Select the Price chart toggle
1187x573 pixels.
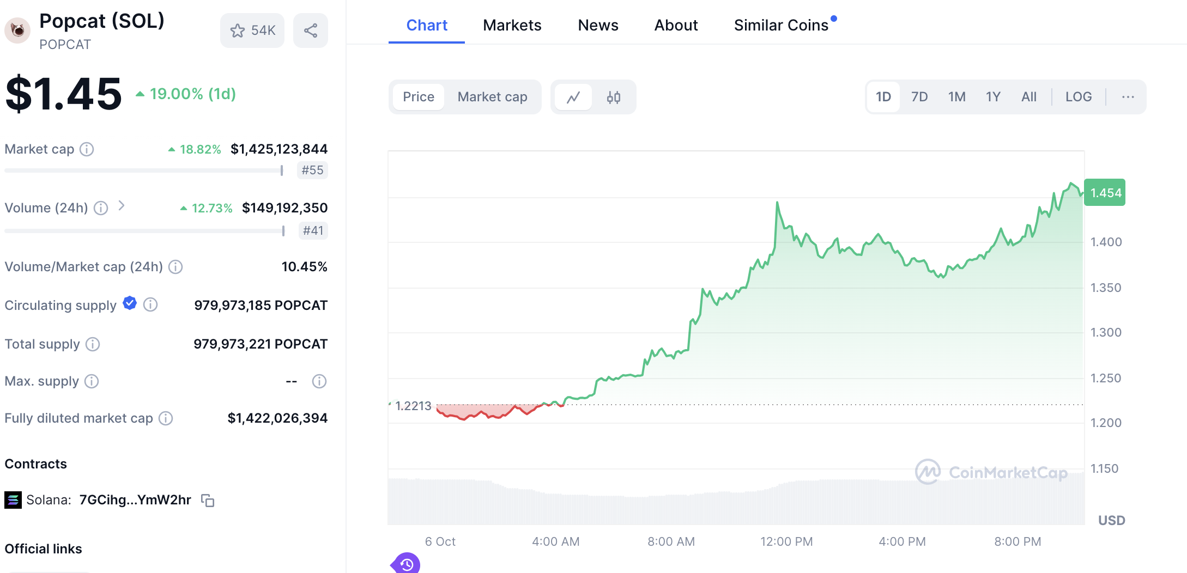[x=419, y=97]
